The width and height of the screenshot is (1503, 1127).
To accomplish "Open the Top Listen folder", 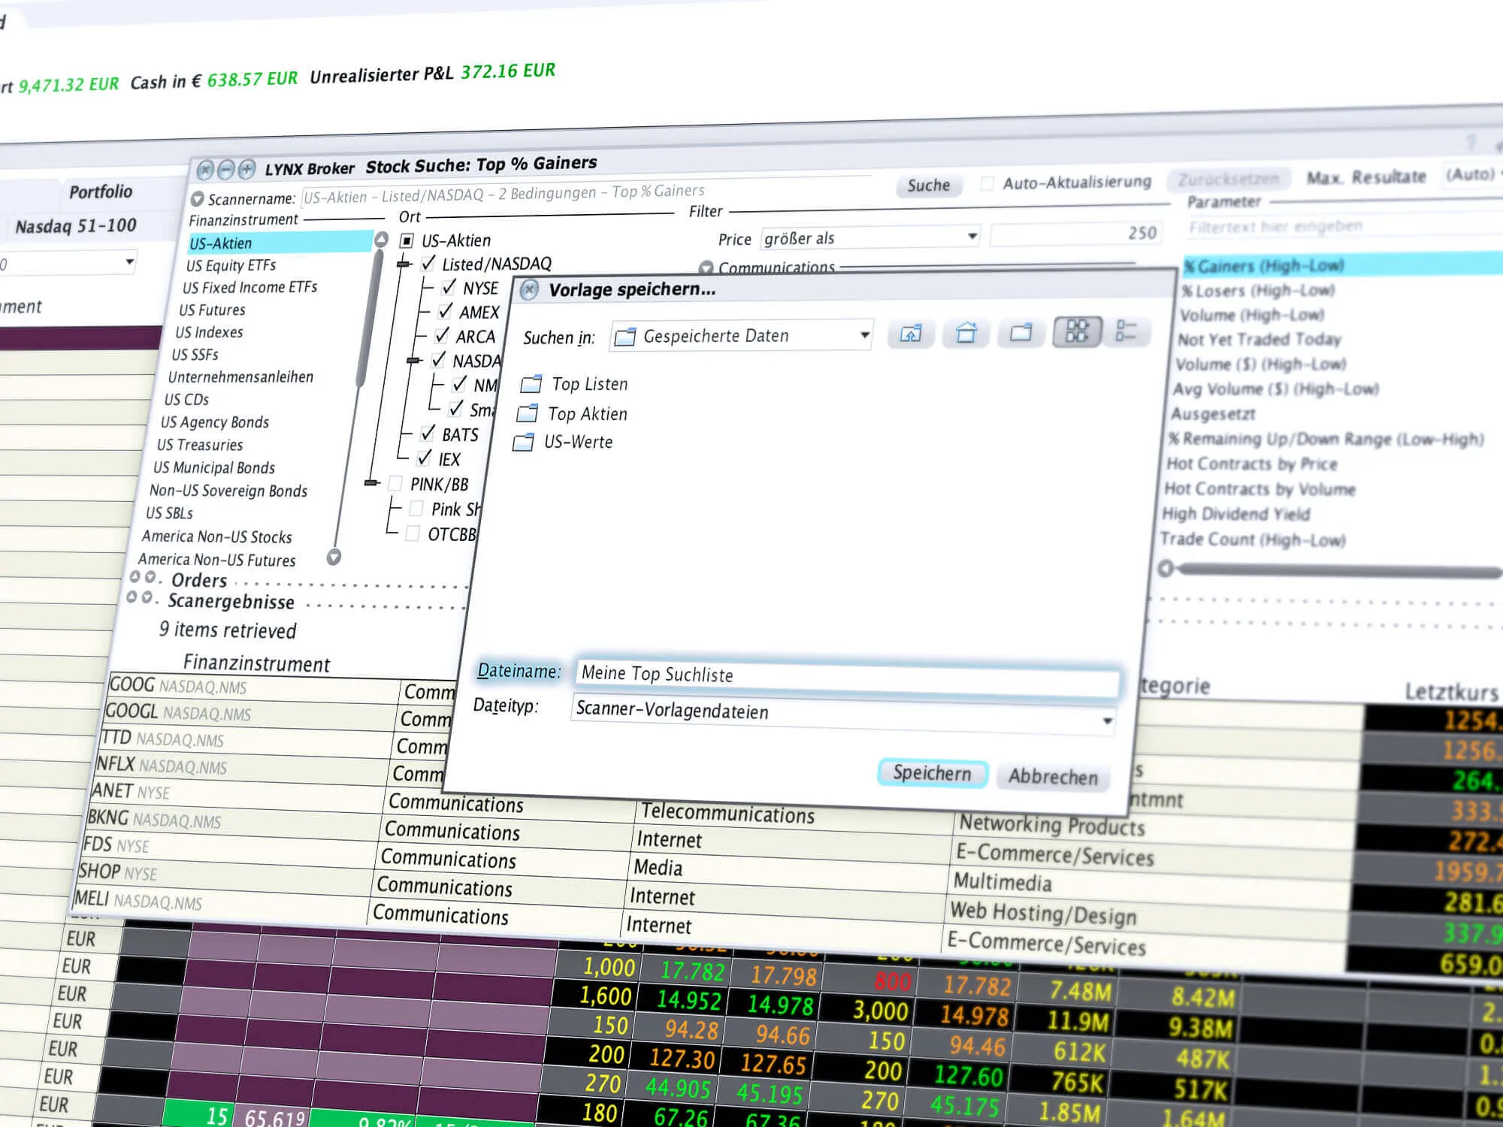I will pos(574,384).
